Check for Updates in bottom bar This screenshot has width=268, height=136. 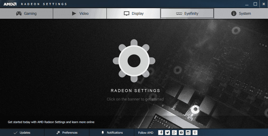pyautogui.click(x=22, y=133)
